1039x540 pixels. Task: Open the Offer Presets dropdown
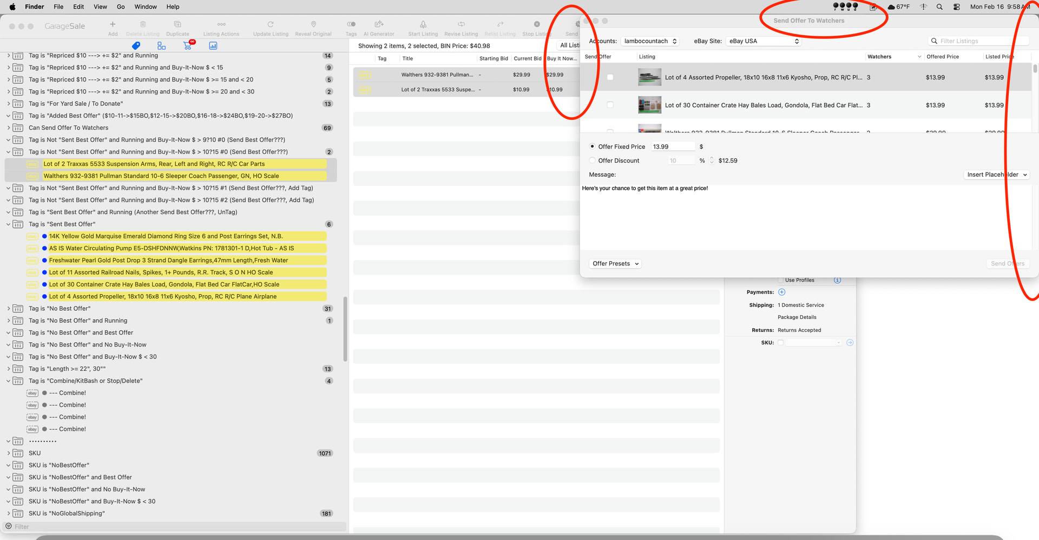pos(615,264)
